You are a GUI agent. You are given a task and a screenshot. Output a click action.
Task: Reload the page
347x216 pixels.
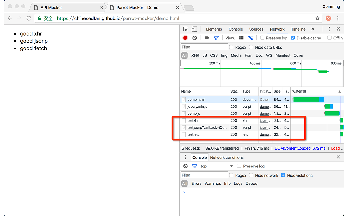click(x=29, y=18)
